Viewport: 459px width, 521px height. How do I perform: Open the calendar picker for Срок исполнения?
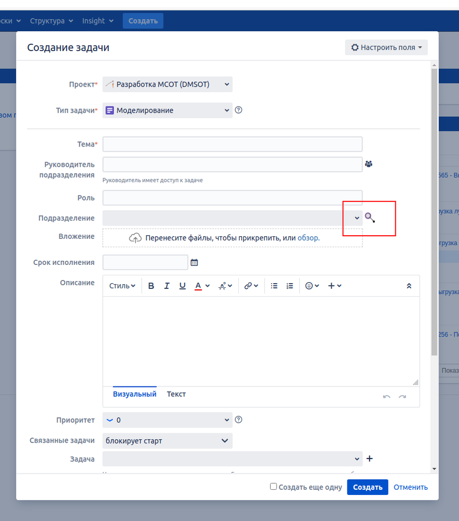pos(194,262)
